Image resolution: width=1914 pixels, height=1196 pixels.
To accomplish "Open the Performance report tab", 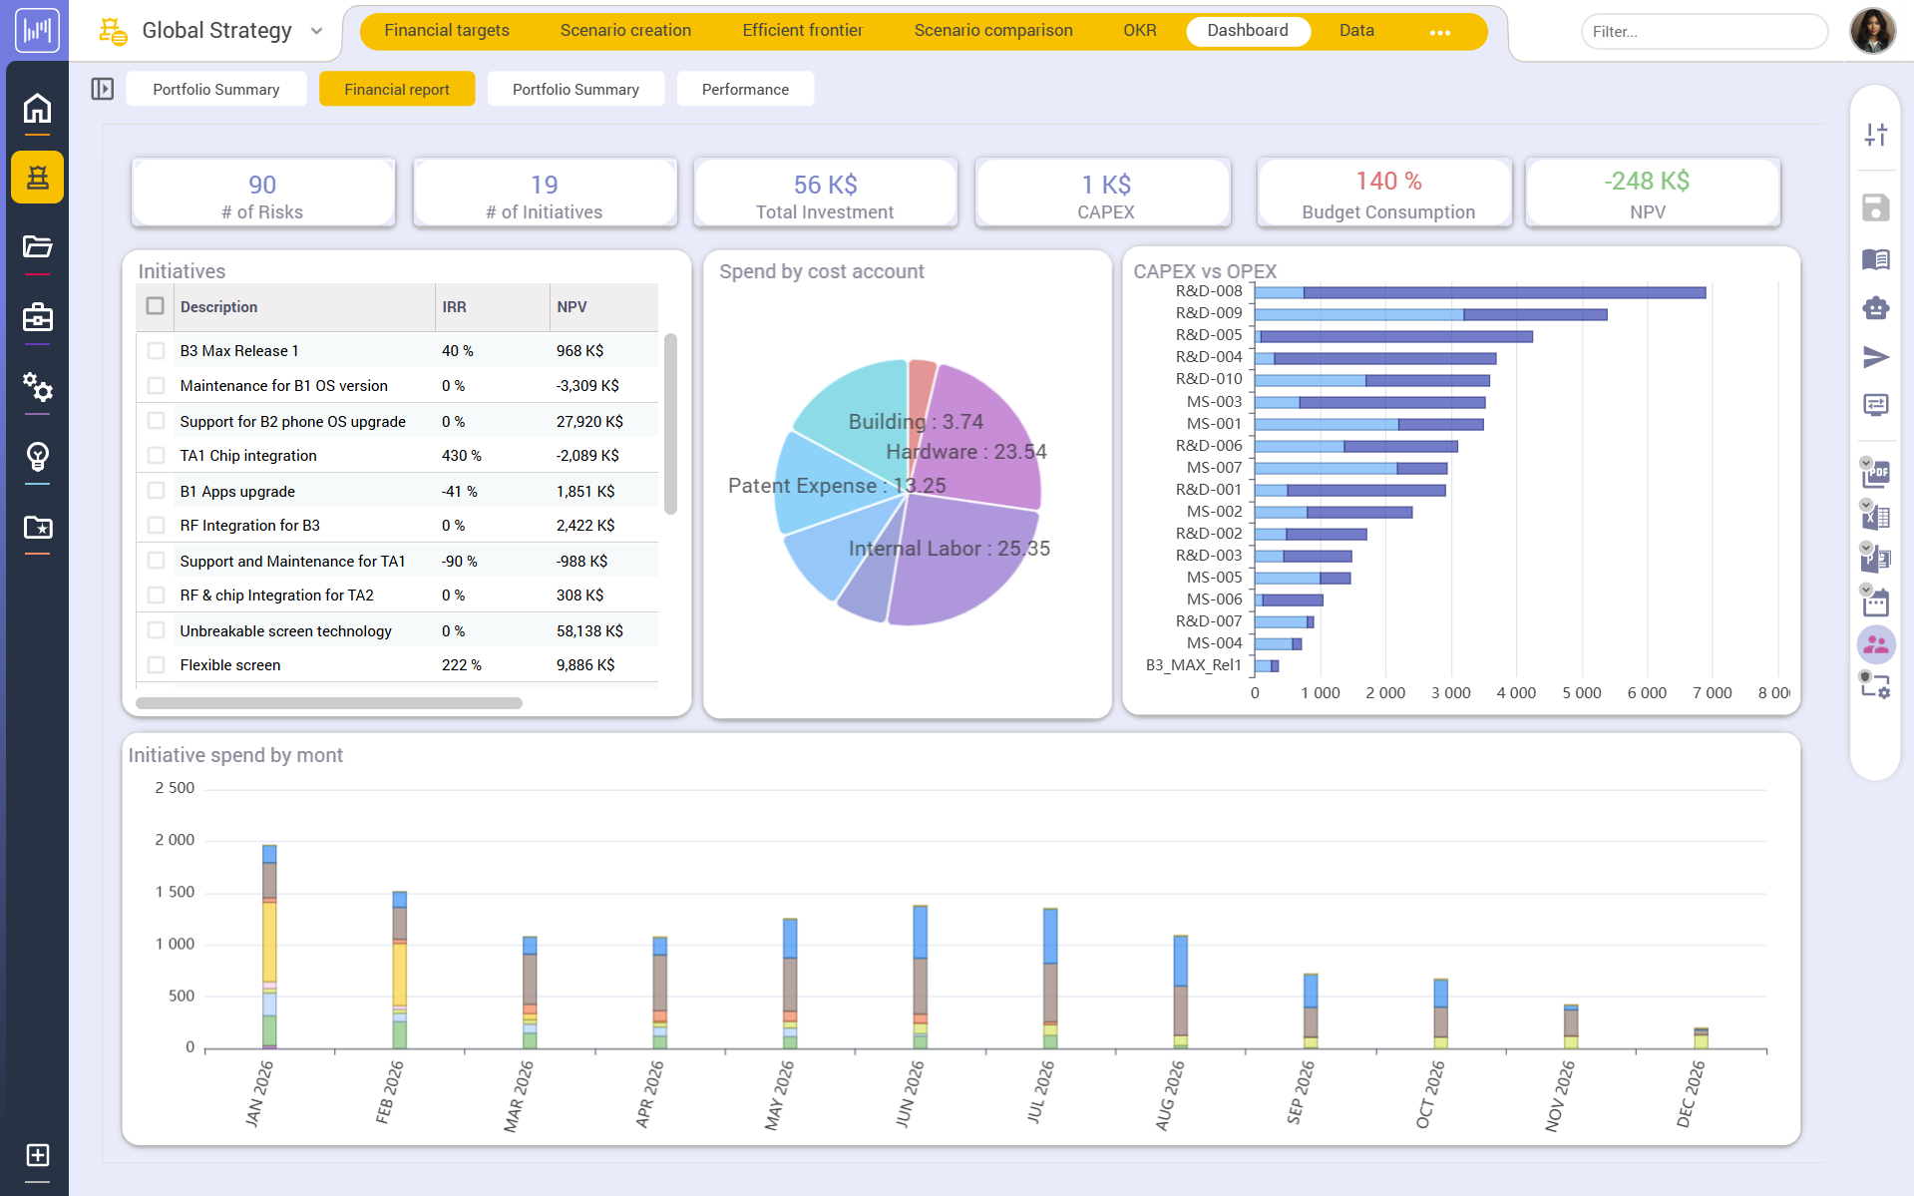I will (x=745, y=89).
